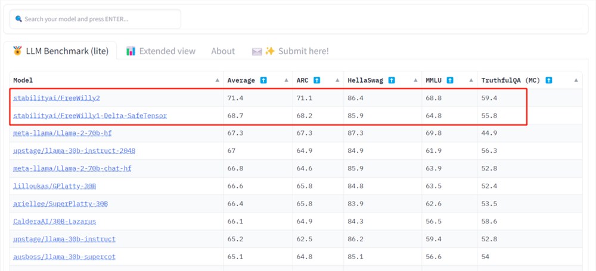
Task: Open stabilityai/FreeWilly2 model link
Action: click(x=57, y=98)
